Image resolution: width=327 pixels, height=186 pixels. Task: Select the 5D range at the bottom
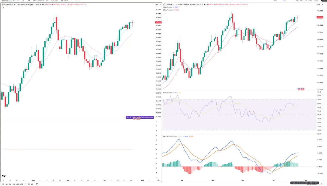7,184
